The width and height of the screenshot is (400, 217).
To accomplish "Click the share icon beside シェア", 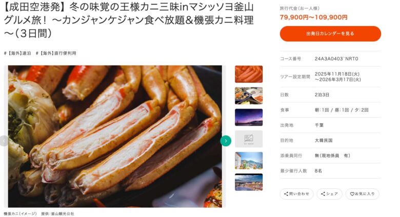I will (x=323, y=194).
